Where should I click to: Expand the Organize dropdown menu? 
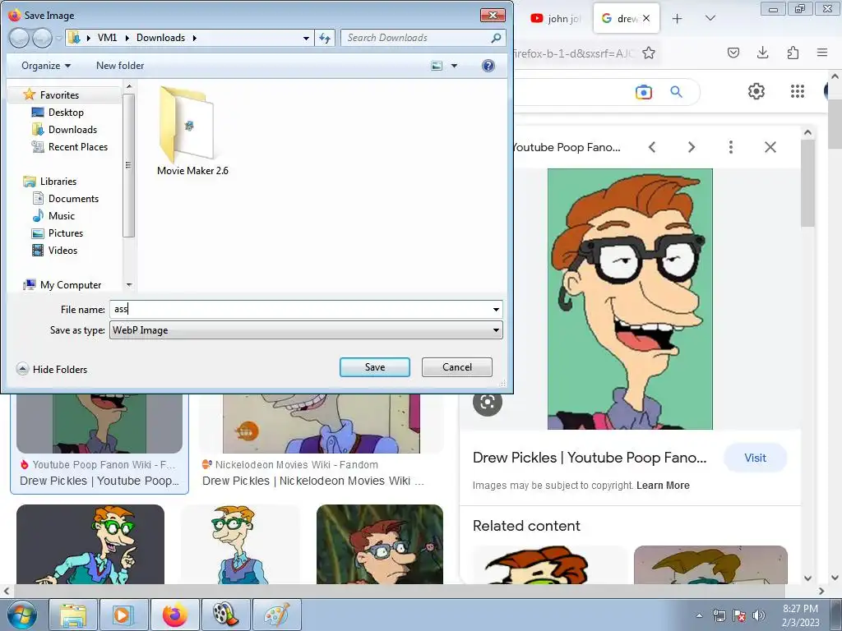[x=46, y=66]
